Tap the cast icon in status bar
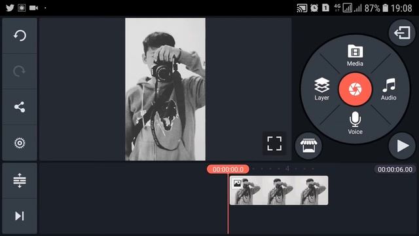The width and height of the screenshot is (419, 236). 302,8
